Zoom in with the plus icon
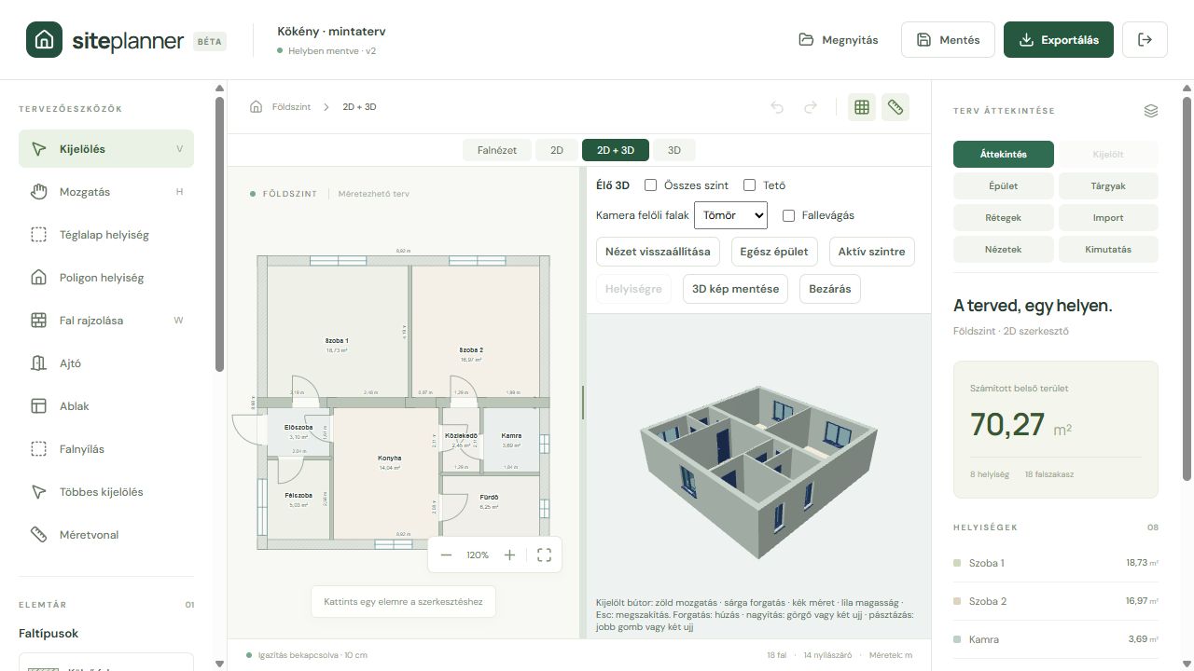This screenshot has width=1194, height=671. tap(509, 555)
